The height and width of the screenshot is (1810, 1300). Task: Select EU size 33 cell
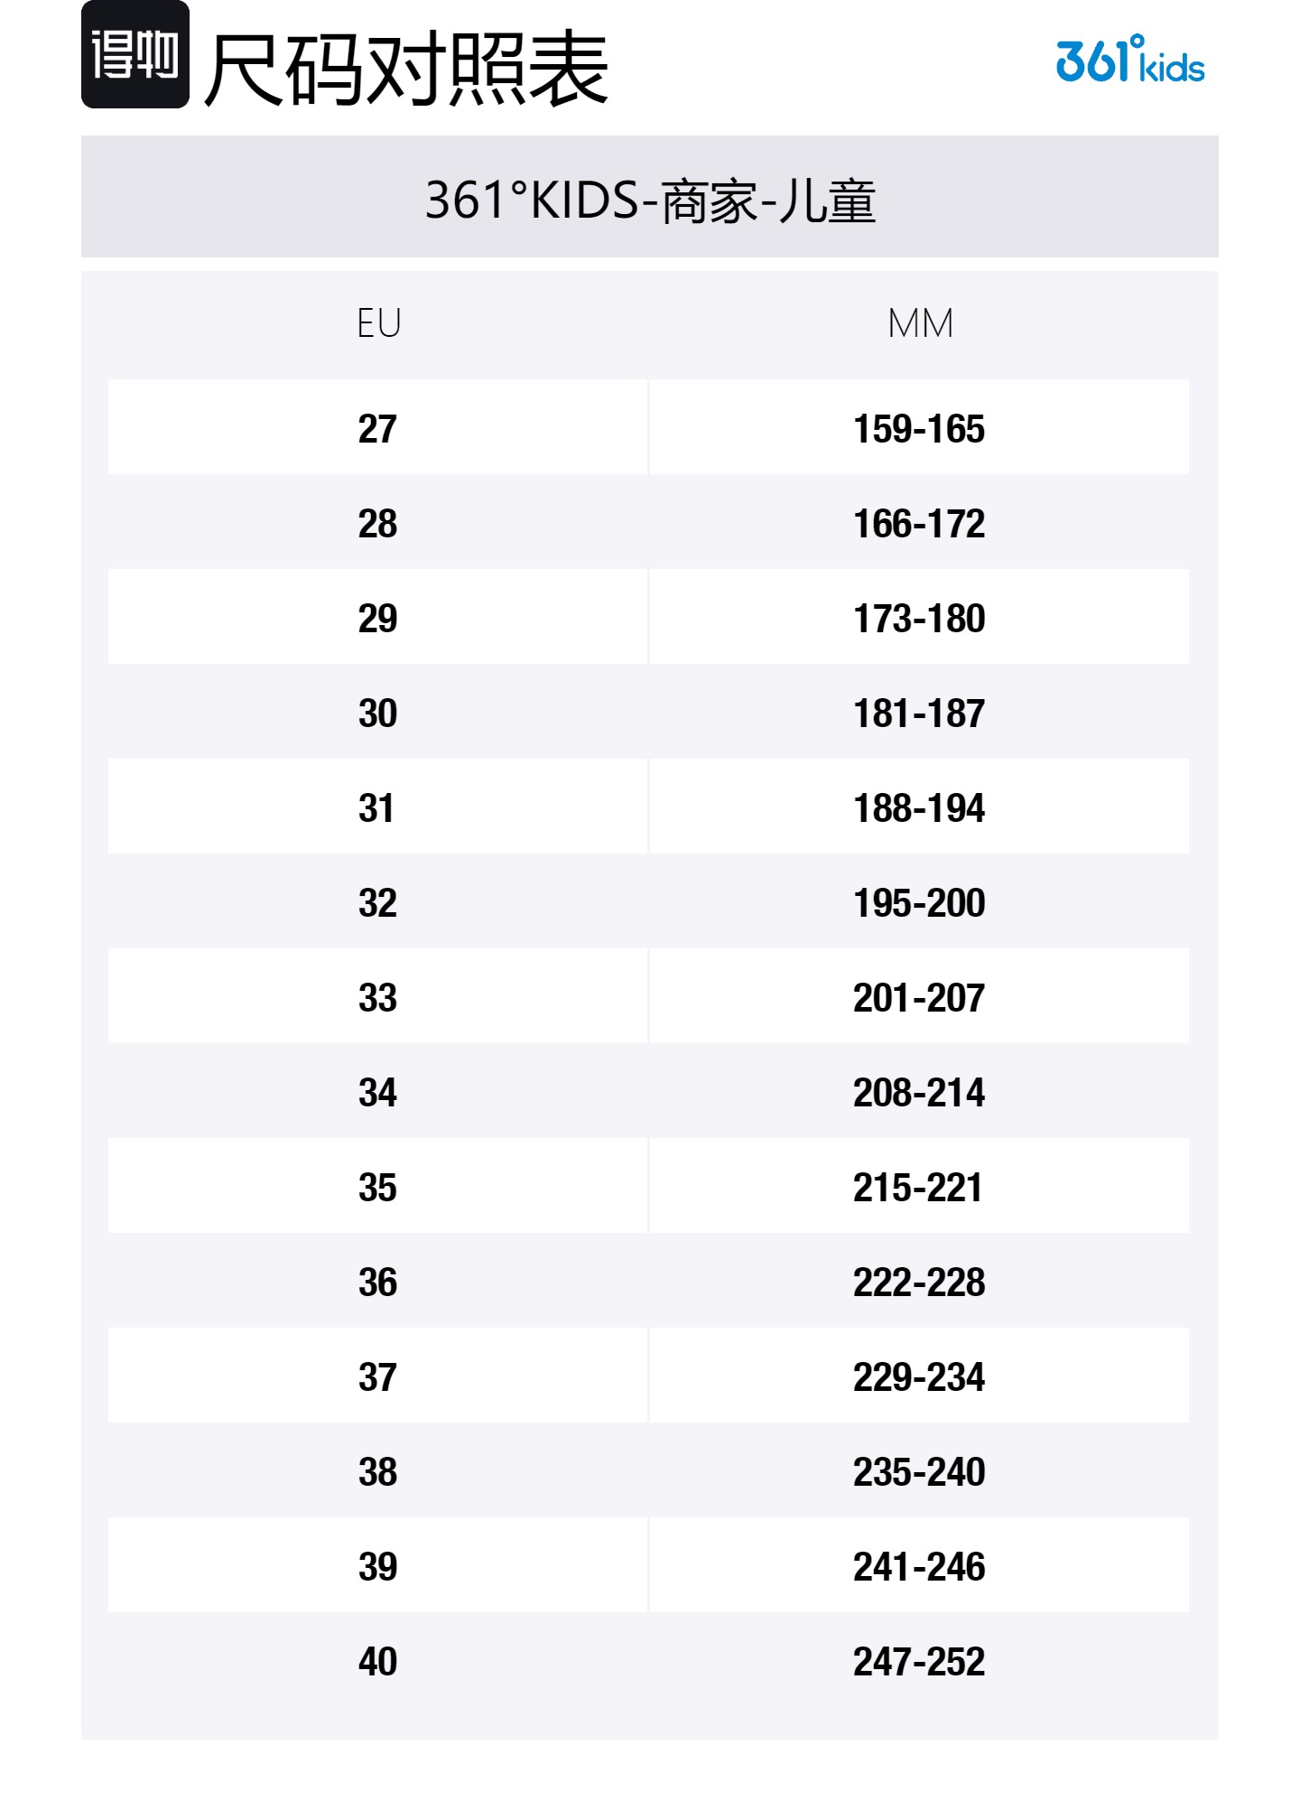click(x=377, y=997)
